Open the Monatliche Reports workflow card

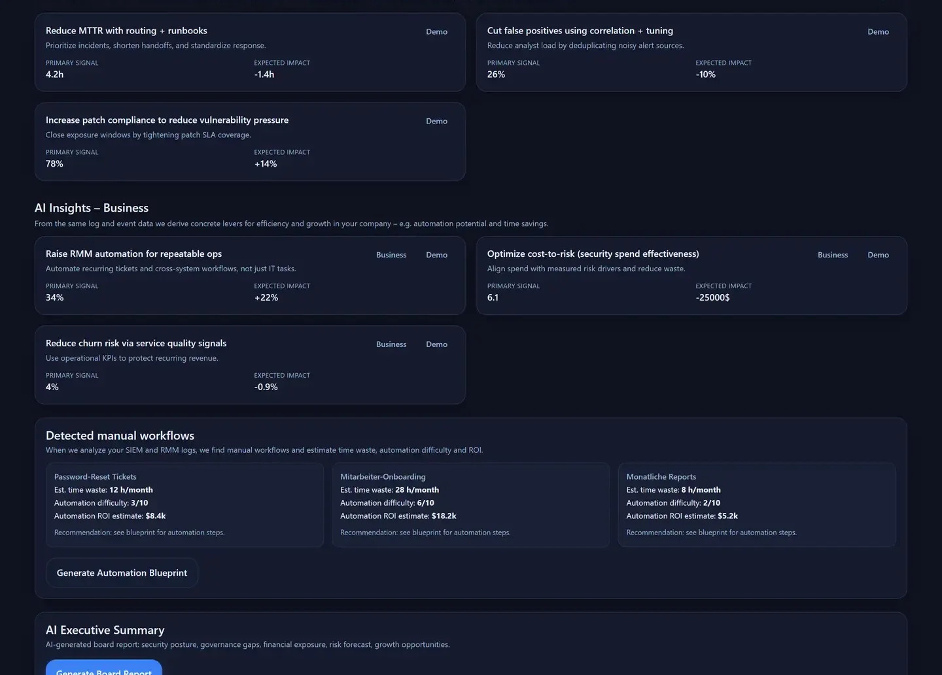[x=757, y=504]
